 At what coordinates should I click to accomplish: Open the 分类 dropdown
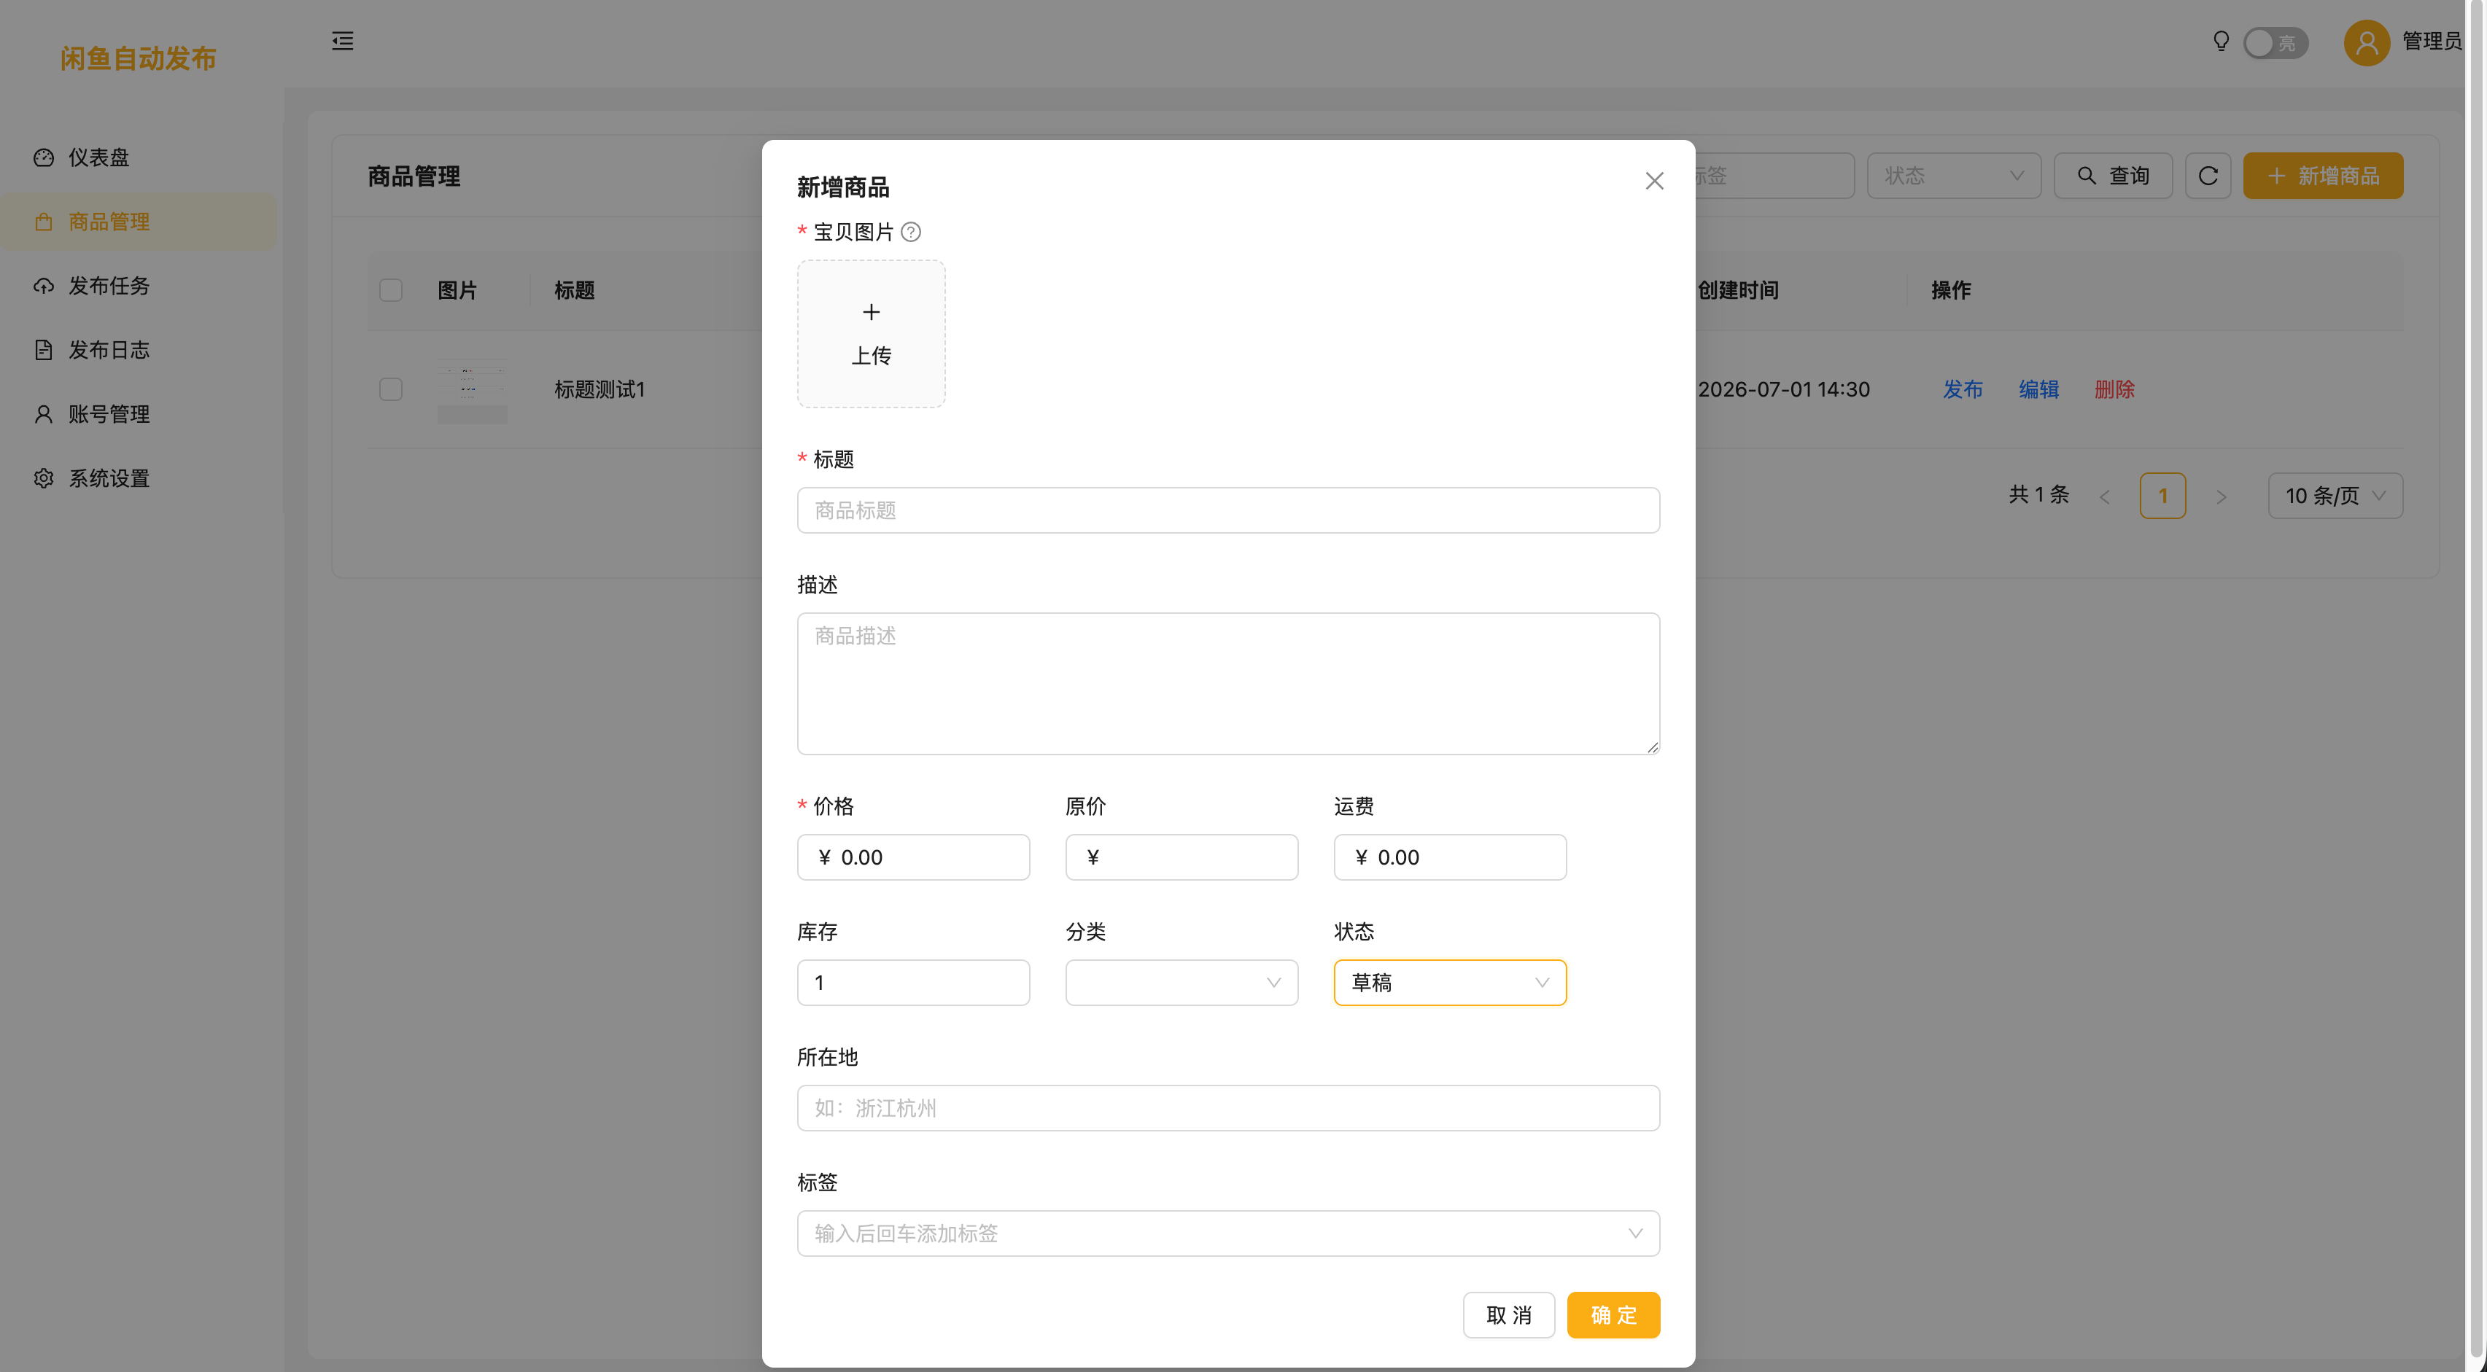(x=1182, y=983)
